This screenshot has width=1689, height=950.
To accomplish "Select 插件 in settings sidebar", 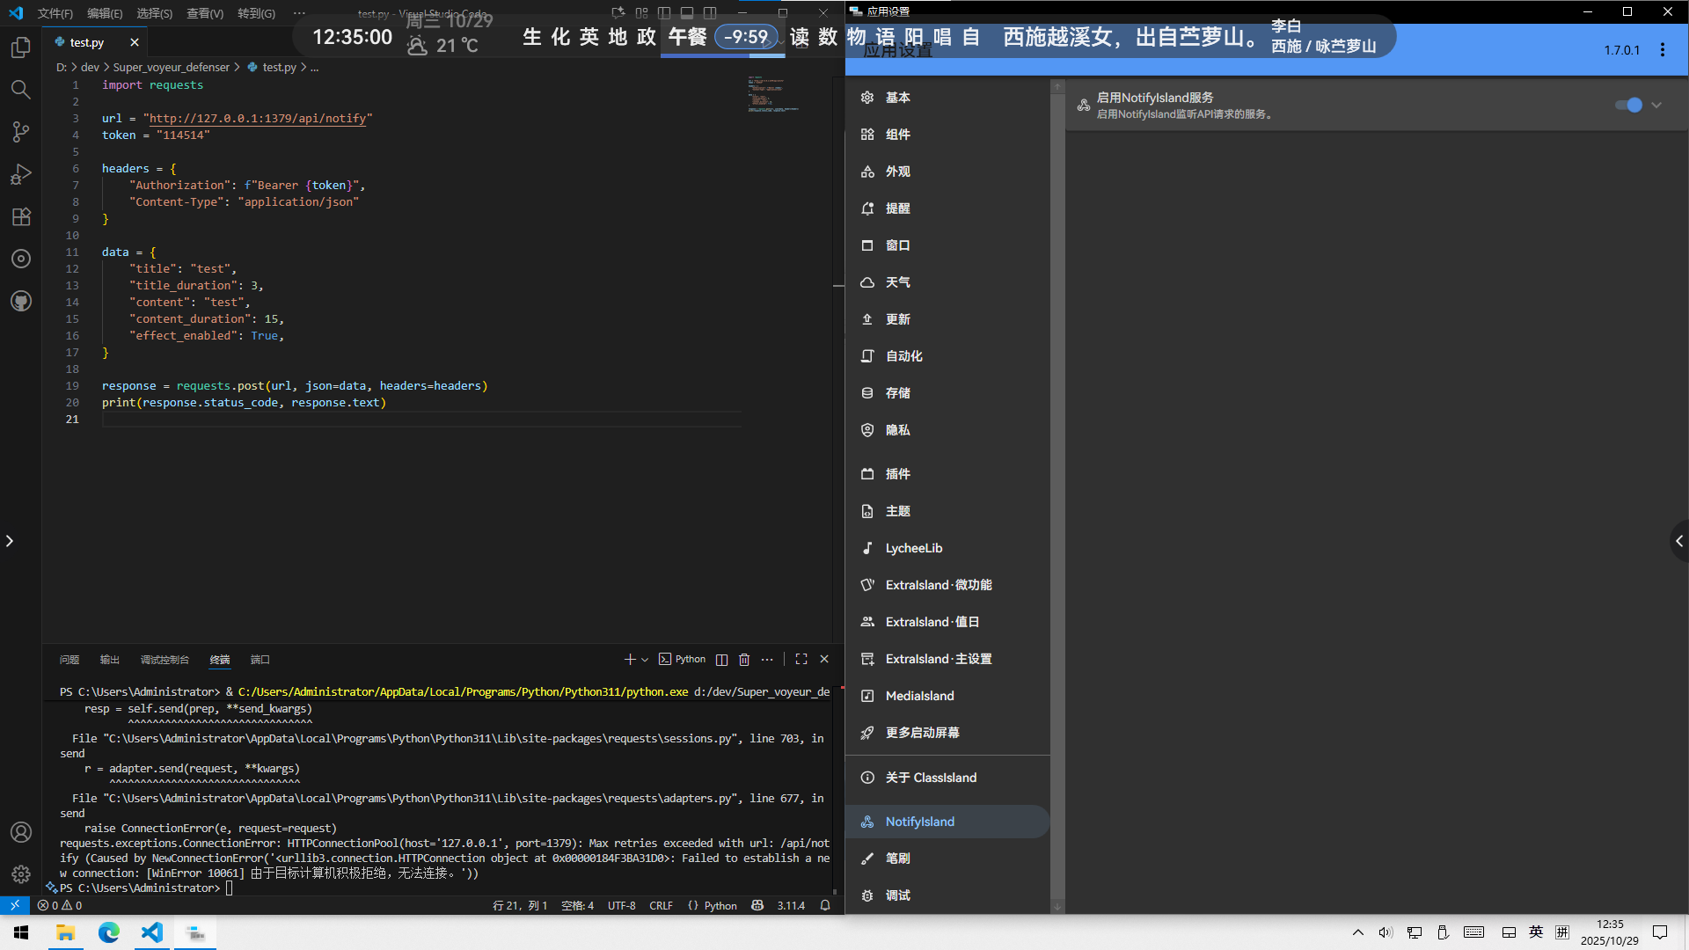I will 897,474.
